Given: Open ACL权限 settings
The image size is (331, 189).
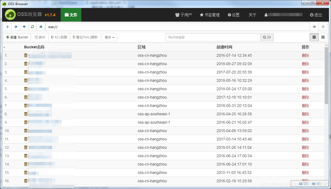Looking at the screenshot, I should [59, 37].
